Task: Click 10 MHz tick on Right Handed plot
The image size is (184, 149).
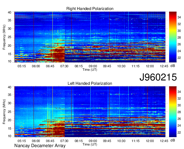Action: point(9,61)
